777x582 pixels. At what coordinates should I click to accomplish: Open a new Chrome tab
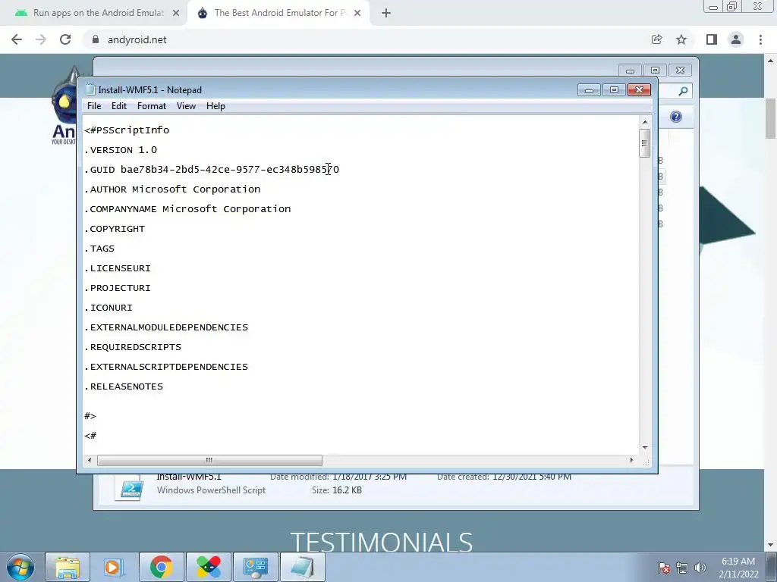[x=386, y=13]
